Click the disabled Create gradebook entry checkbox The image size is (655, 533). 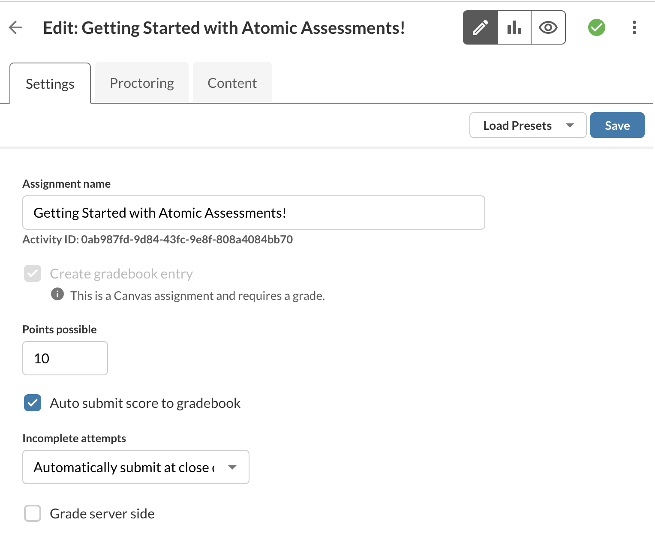point(32,273)
